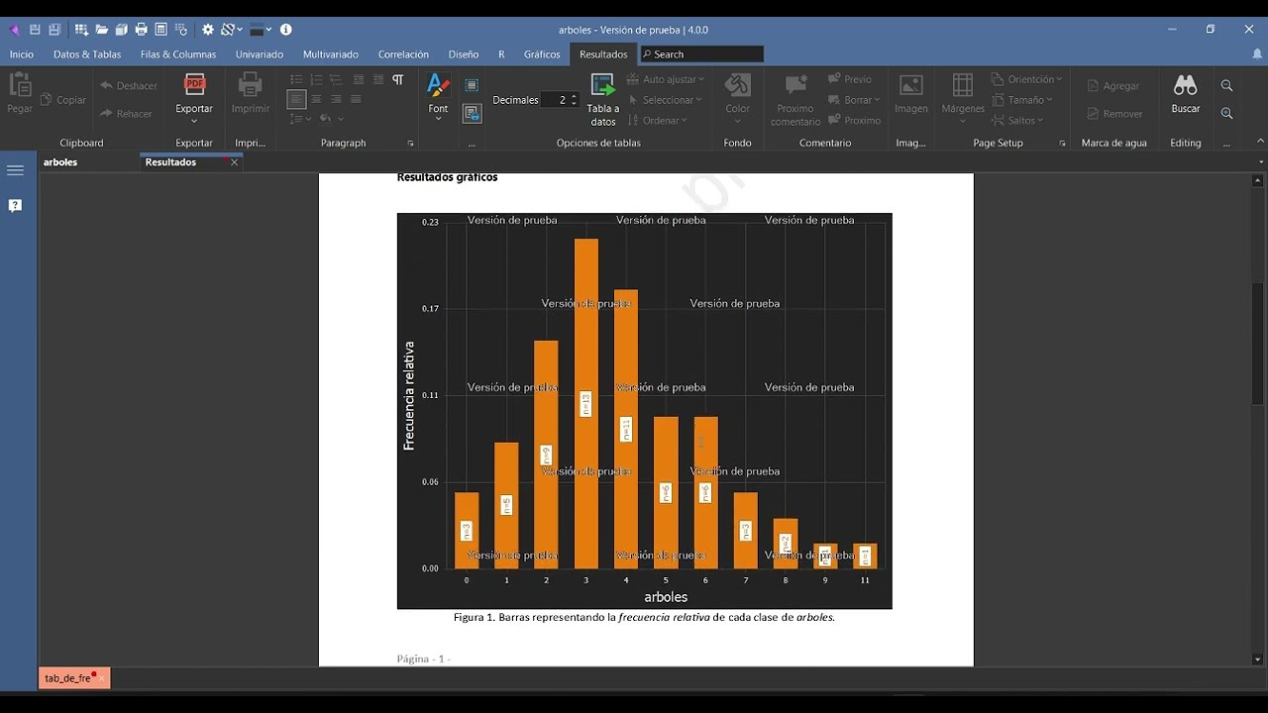Image resolution: width=1268 pixels, height=713 pixels.
Task: Toggle paragraph marks pilcrow icon
Action: pos(397,79)
